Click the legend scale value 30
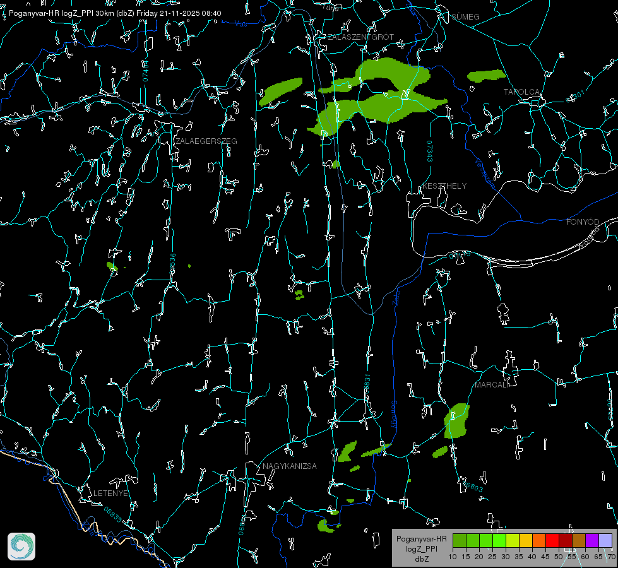Screen dimensions: 618x568 506,557
